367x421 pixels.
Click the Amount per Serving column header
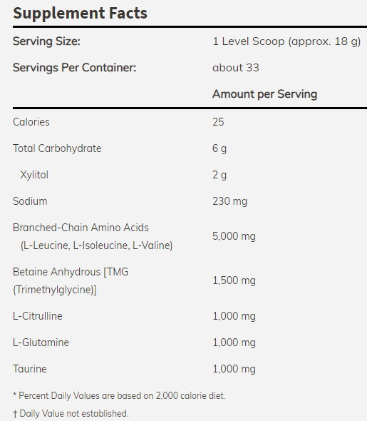point(265,94)
